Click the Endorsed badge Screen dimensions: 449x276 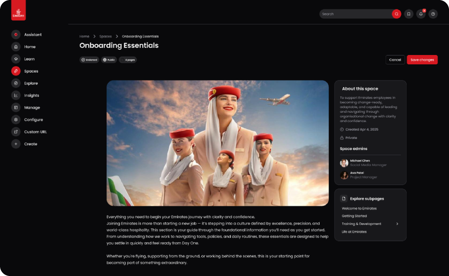(89, 60)
